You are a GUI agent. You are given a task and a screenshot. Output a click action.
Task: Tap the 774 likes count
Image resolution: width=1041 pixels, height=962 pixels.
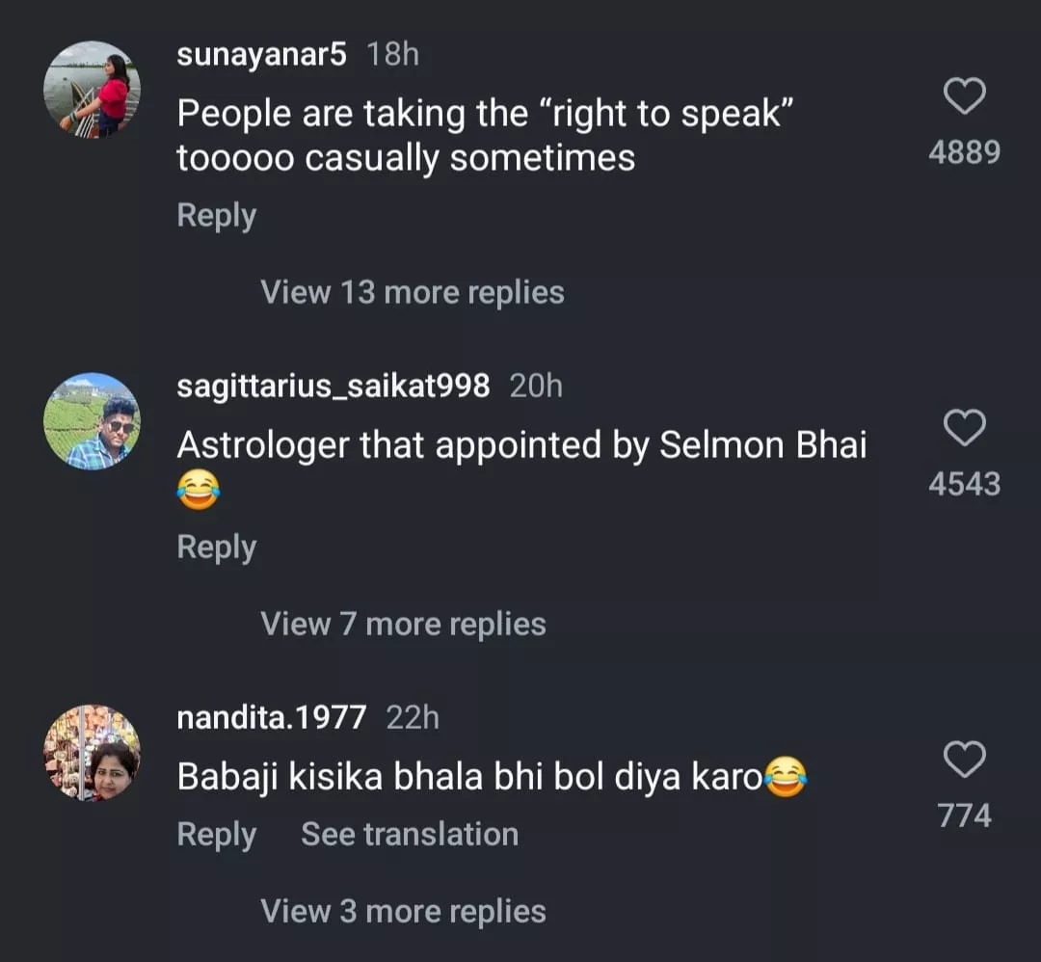coord(964,816)
